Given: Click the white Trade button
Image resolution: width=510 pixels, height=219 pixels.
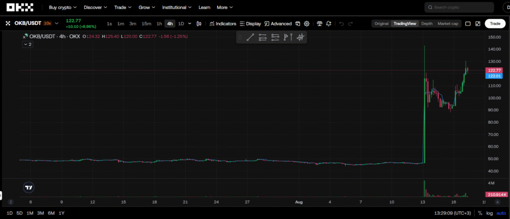Looking at the screenshot, I should click(x=495, y=23).
